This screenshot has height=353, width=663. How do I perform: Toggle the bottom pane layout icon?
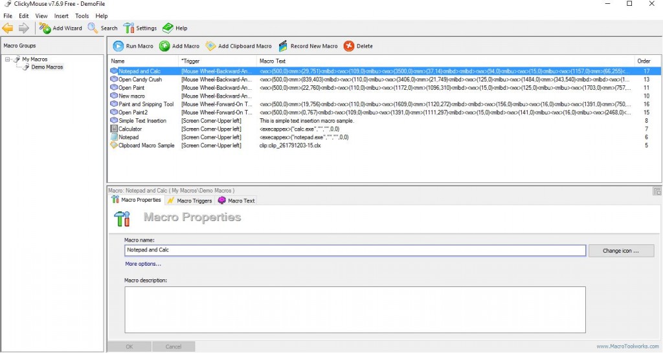coord(657,192)
